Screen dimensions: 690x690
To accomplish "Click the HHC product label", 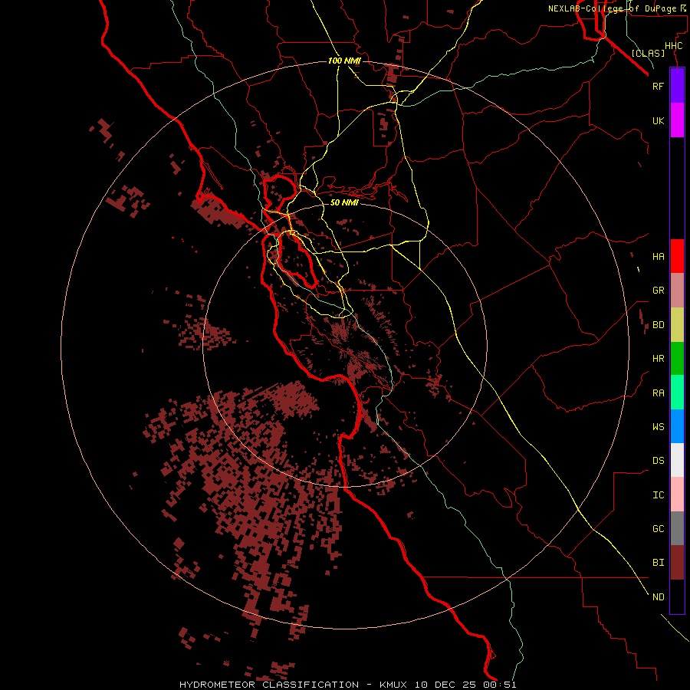I will [x=673, y=46].
